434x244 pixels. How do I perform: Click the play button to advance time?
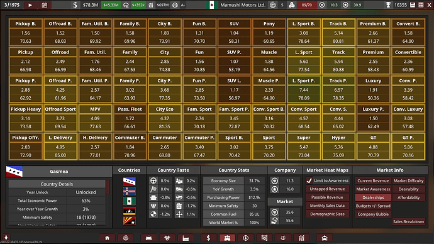click(30, 5)
